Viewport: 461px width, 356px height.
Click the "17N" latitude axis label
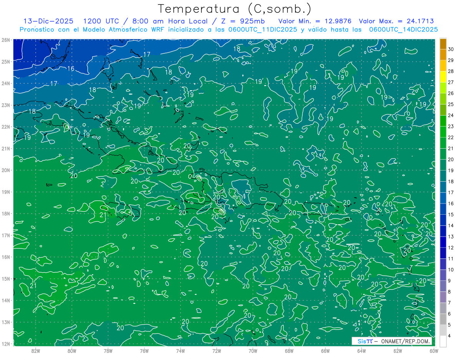pos(5,235)
